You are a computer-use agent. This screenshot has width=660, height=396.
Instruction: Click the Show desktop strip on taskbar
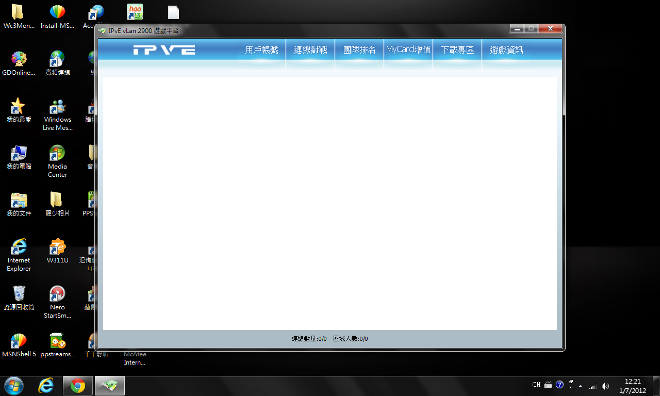click(656, 386)
